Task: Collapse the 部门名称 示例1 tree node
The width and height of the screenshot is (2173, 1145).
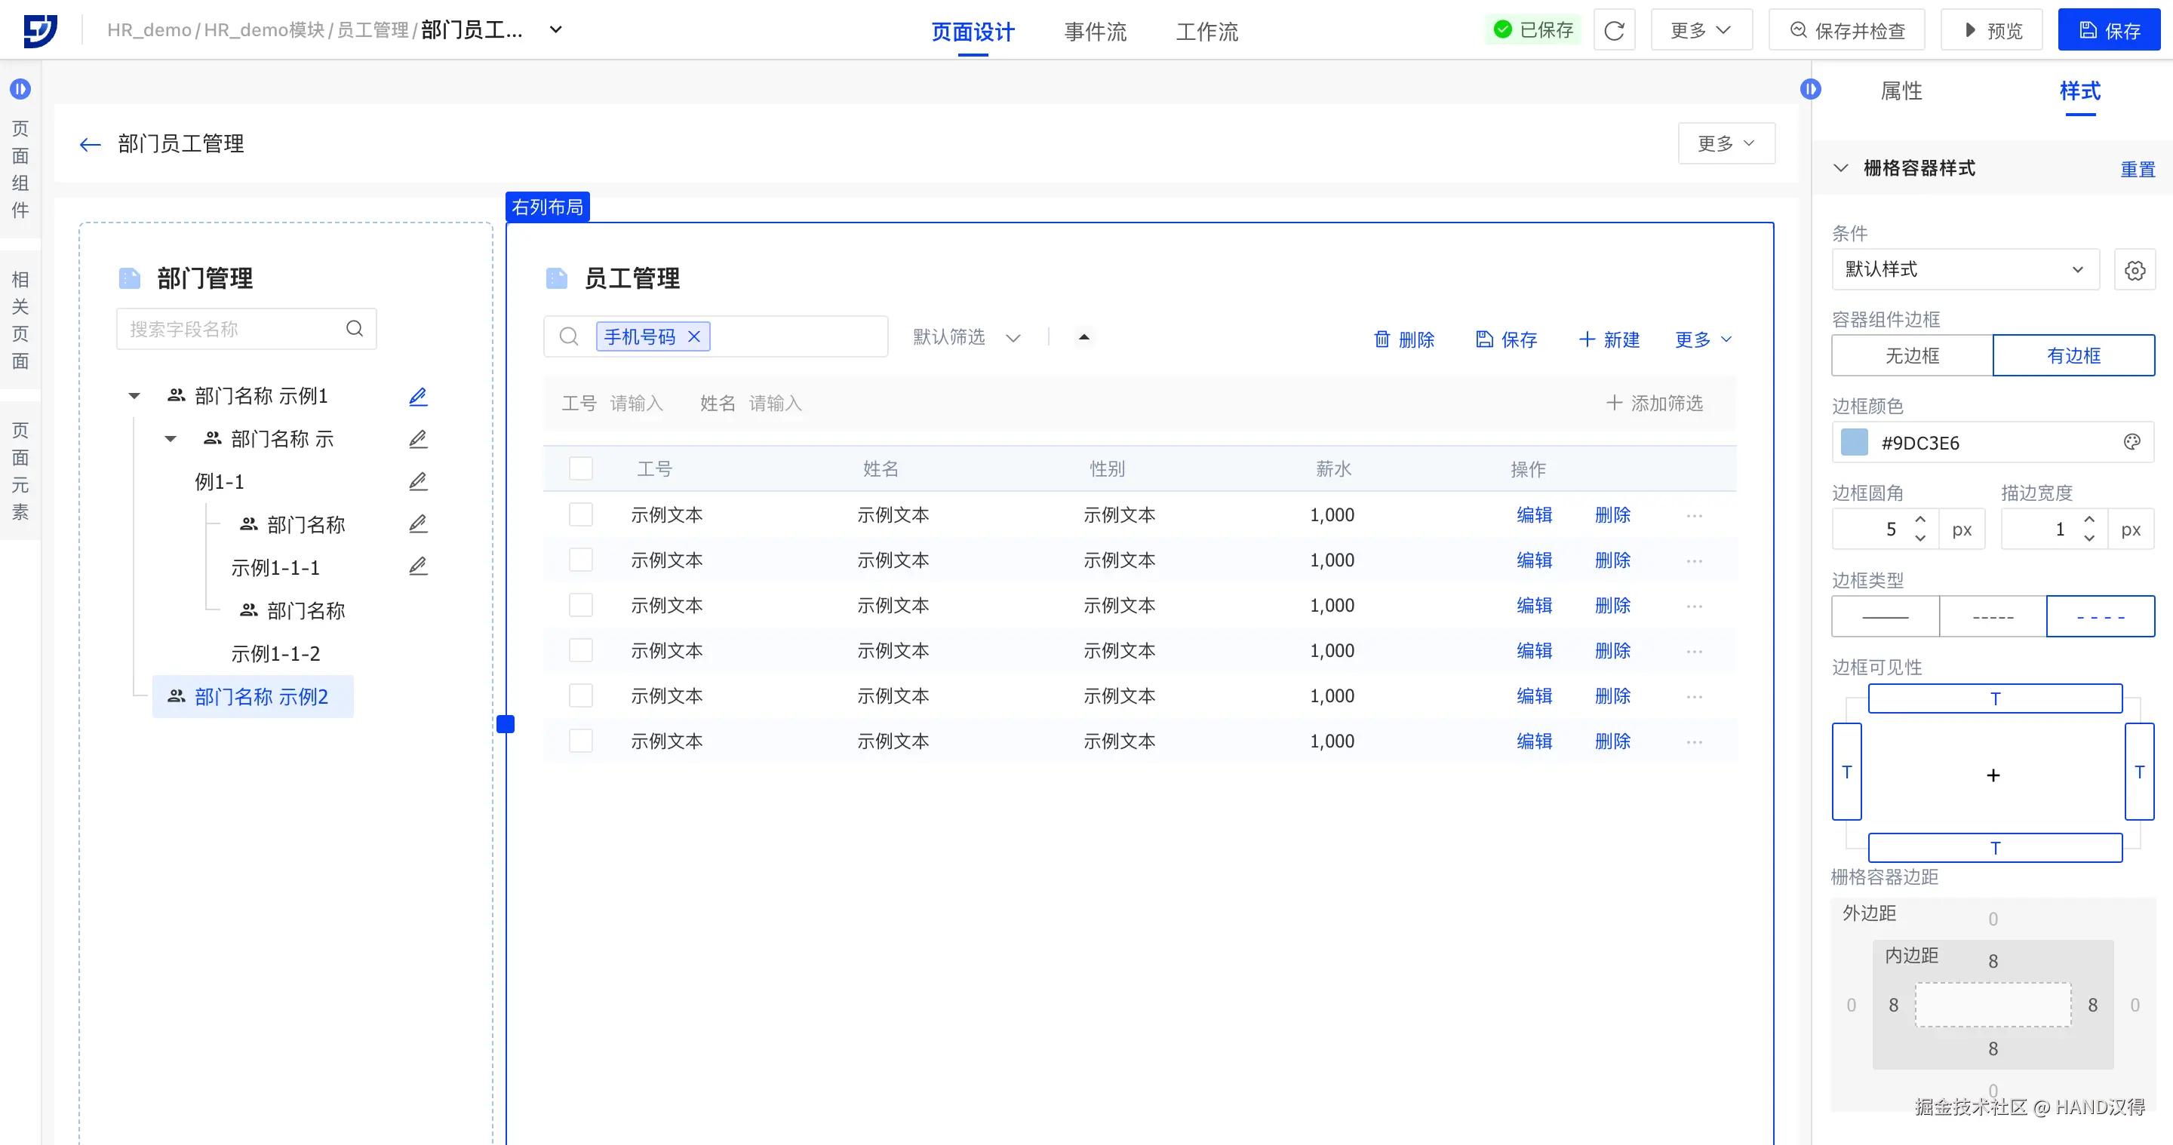Action: click(x=134, y=395)
